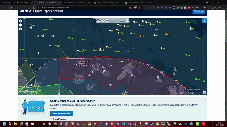The width and height of the screenshot is (227, 127).
Task: Click the orange YWG airport marker
Action: tap(100, 50)
